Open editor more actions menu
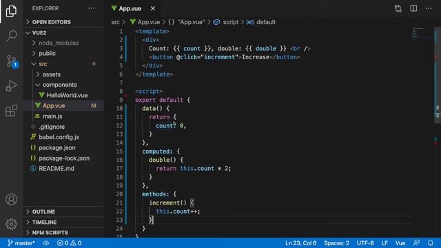 pos(429,8)
